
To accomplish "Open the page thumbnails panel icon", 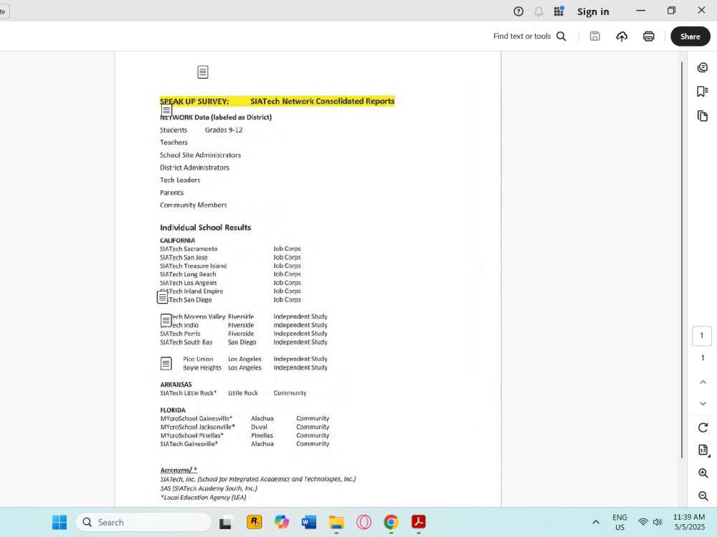I will [x=703, y=115].
